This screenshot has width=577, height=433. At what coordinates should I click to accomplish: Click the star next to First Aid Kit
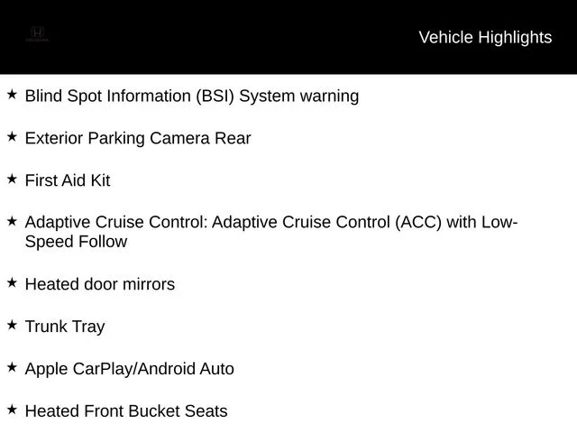(x=12, y=179)
